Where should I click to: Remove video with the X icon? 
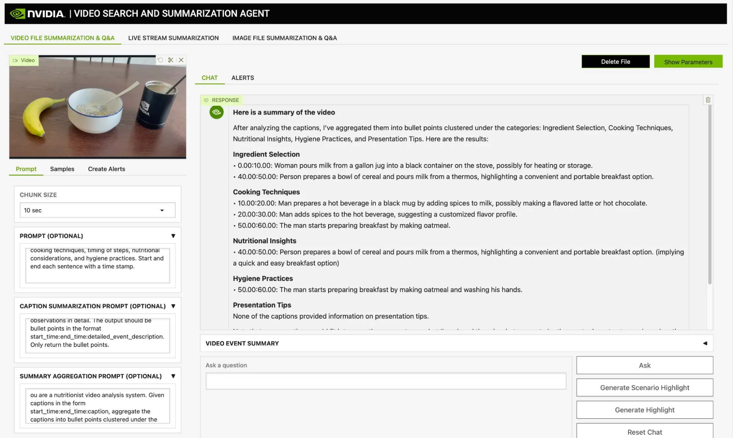181,60
